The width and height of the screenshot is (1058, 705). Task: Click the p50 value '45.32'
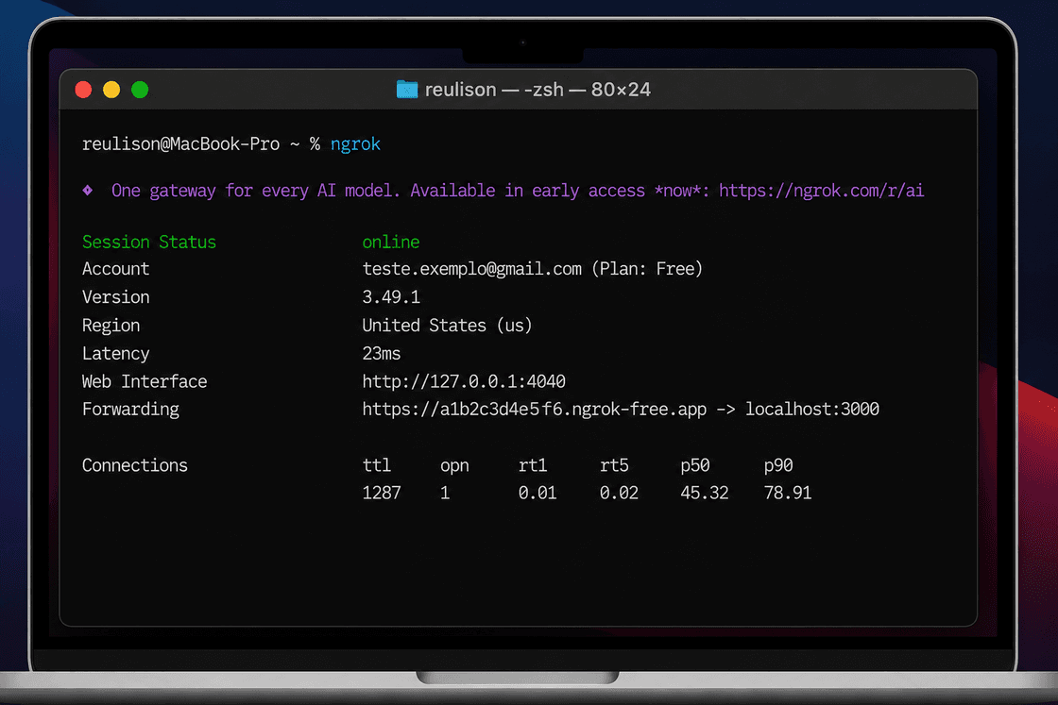[x=705, y=494]
